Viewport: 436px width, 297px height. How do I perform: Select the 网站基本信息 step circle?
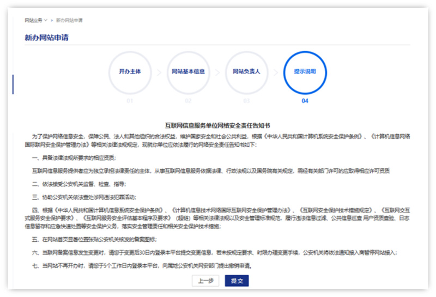tap(188, 71)
